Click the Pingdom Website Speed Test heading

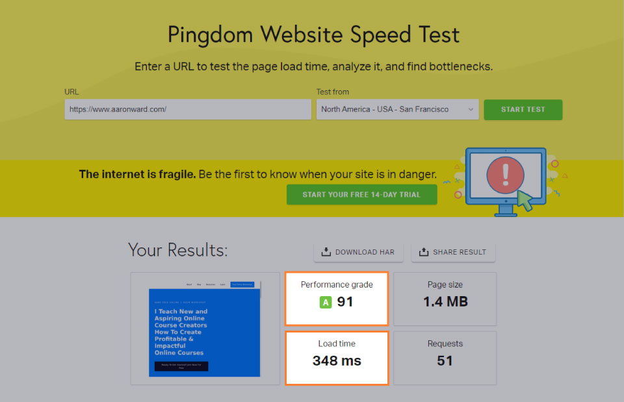(313, 34)
